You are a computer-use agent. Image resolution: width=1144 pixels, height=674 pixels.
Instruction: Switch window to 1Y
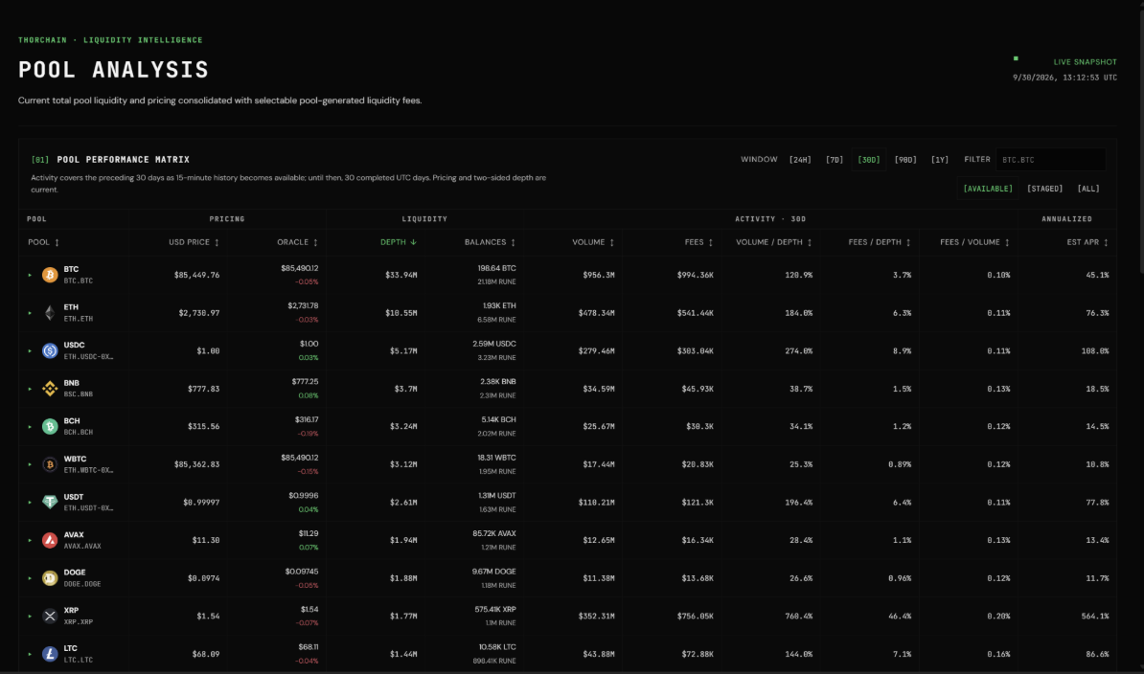coord(940,160)
